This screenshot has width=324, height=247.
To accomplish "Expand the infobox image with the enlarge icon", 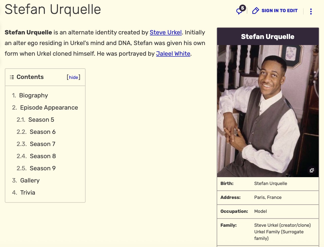I will (312, 170).
